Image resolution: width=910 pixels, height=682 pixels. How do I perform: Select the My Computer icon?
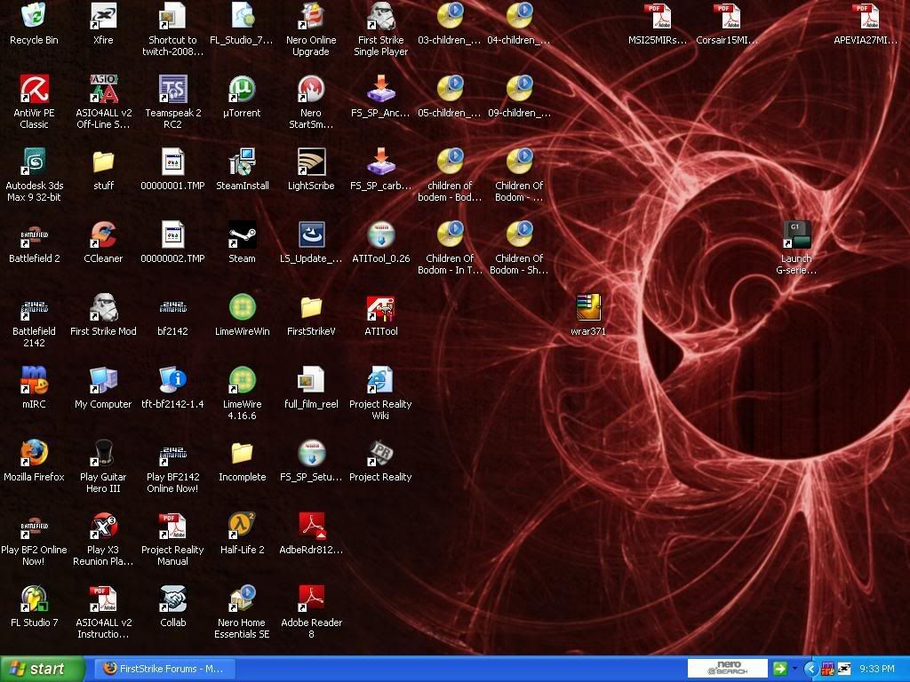[x=103, y=380]
